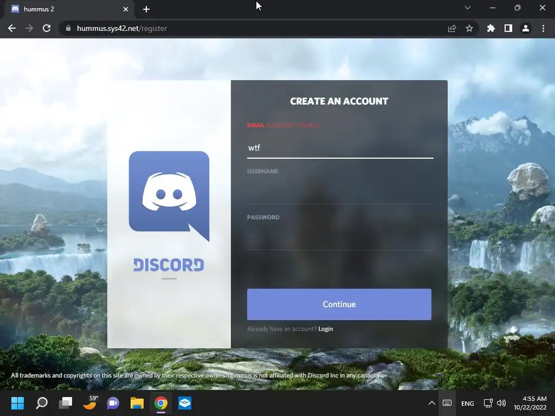Viewport: 555px width, 416px height.
Task: Expand the hidden system tray icons
Action: point(432,403)
